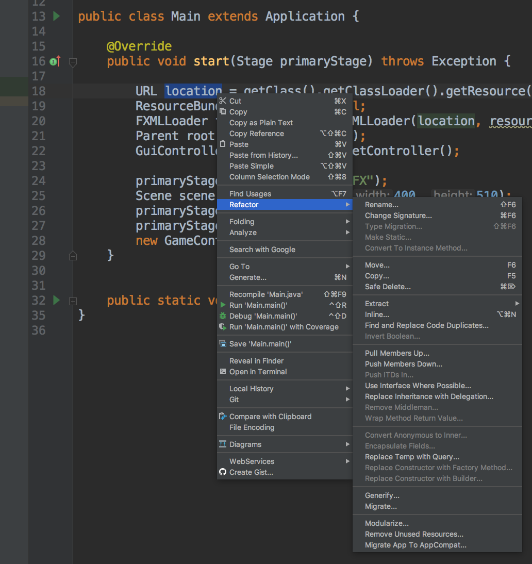532x564 pixels.
Task: Click the green play icon for Run 'Main.main()'
Action: pyautogui.click(x=223, y=305)
